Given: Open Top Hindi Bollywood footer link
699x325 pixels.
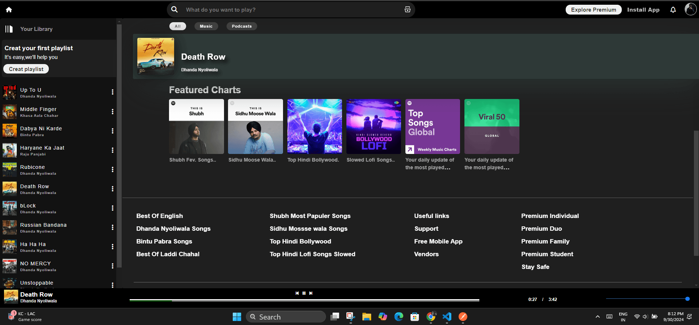Looking at the screenshot, I should 301,241.
